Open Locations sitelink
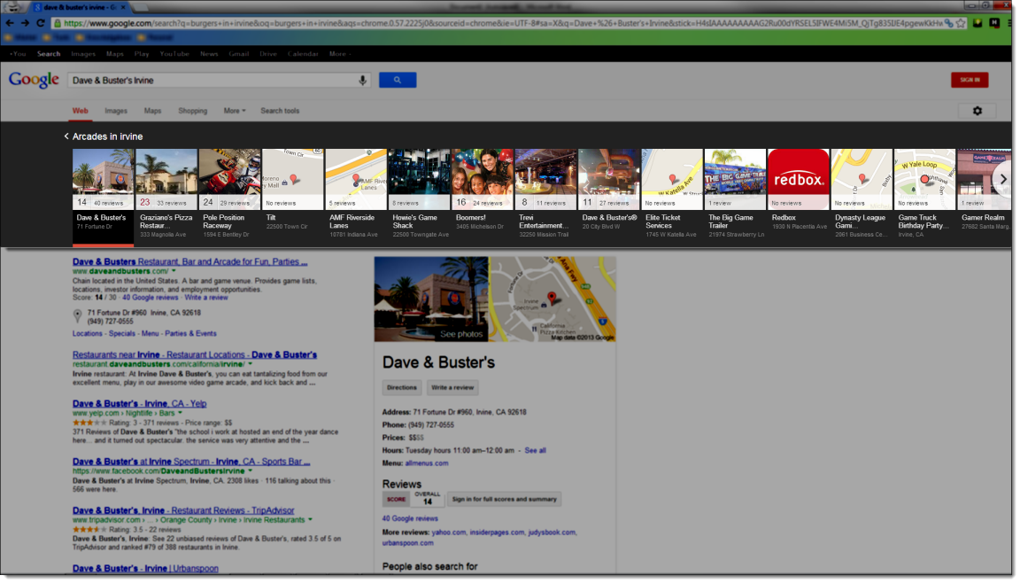The image size is (1020, 583). pyautogui.click(x=87, y=333)
